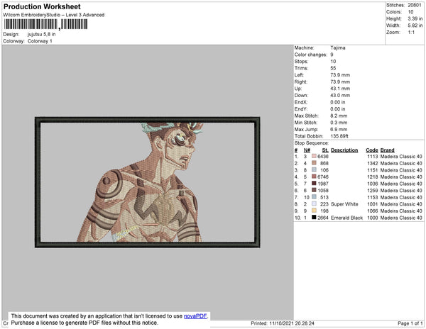Screen dimensions: 426x329
Task: Click the Height value 3.39 in
Action: click(415, 18)
